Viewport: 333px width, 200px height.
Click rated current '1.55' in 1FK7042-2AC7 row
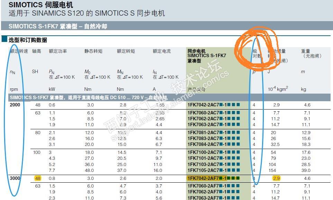[x=160, y=105]
